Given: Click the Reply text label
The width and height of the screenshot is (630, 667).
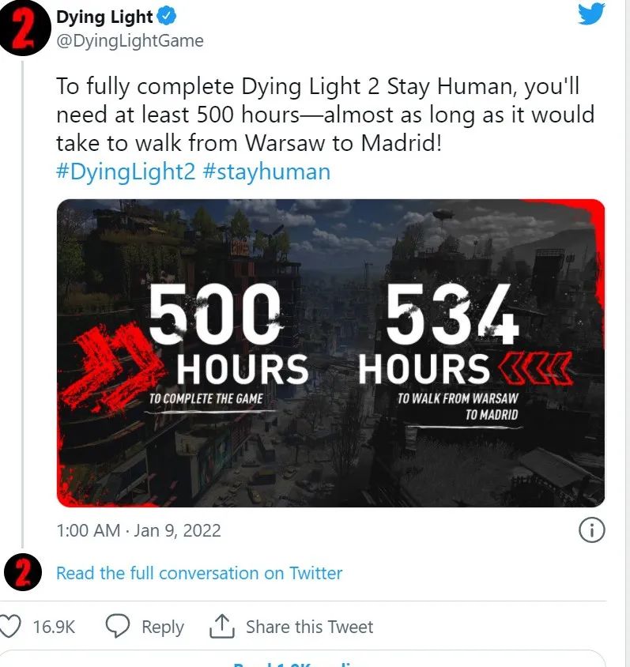Looking at the screenshot, I should 163,627.
